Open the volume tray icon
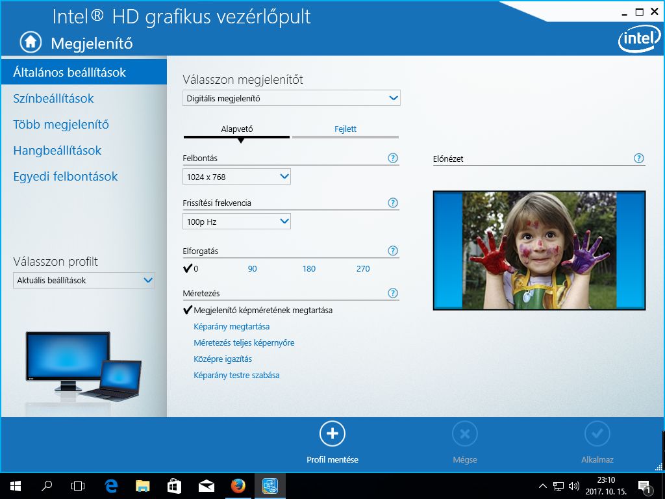The width and height of the screenshot is (665, 499). tap(574, 486)
